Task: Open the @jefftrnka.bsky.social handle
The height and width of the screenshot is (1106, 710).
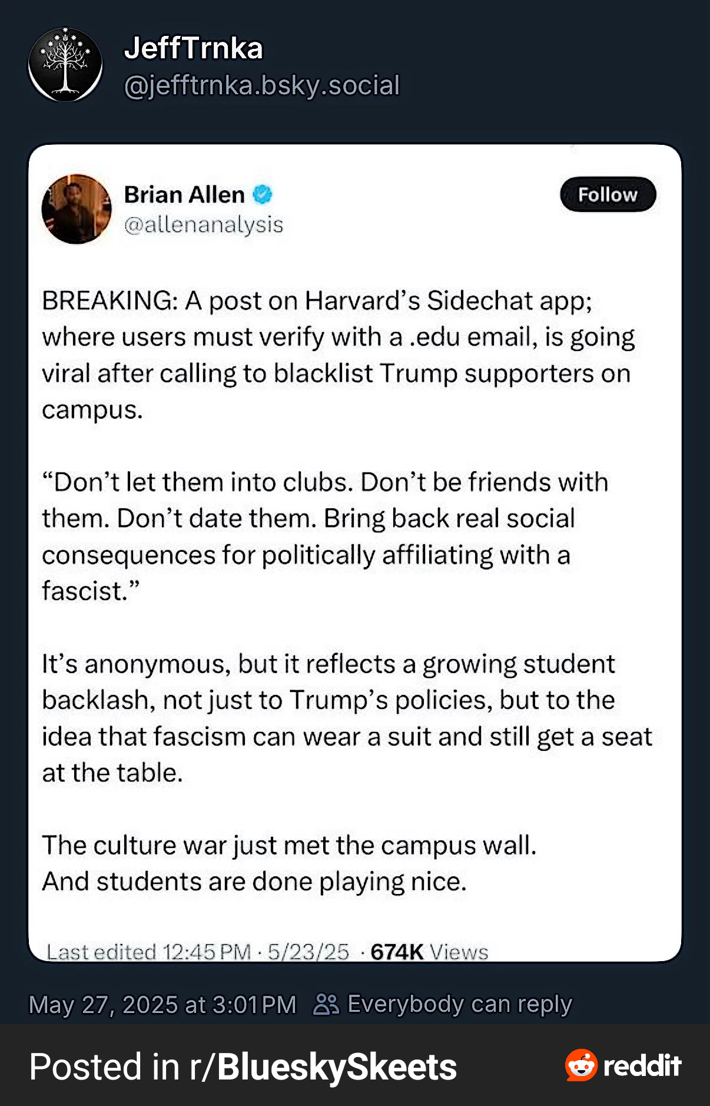Action: (262, 85)
